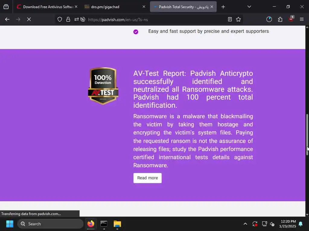309x231 pixels.
Task: Go back to the previous page
Action: coord(7,19)
